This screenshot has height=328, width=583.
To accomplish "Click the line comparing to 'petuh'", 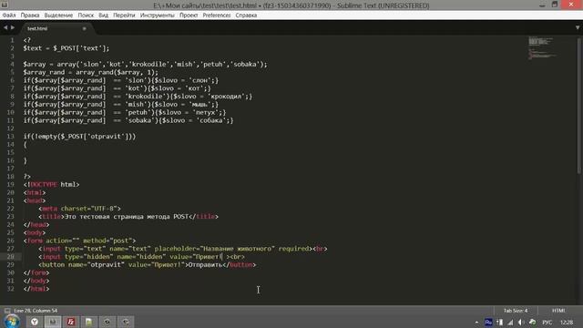I will 125,112.
